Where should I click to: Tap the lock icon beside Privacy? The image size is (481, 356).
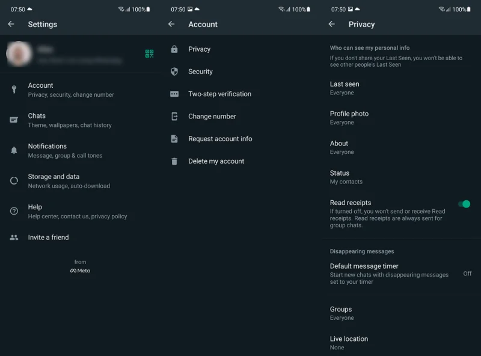point(174,49)
